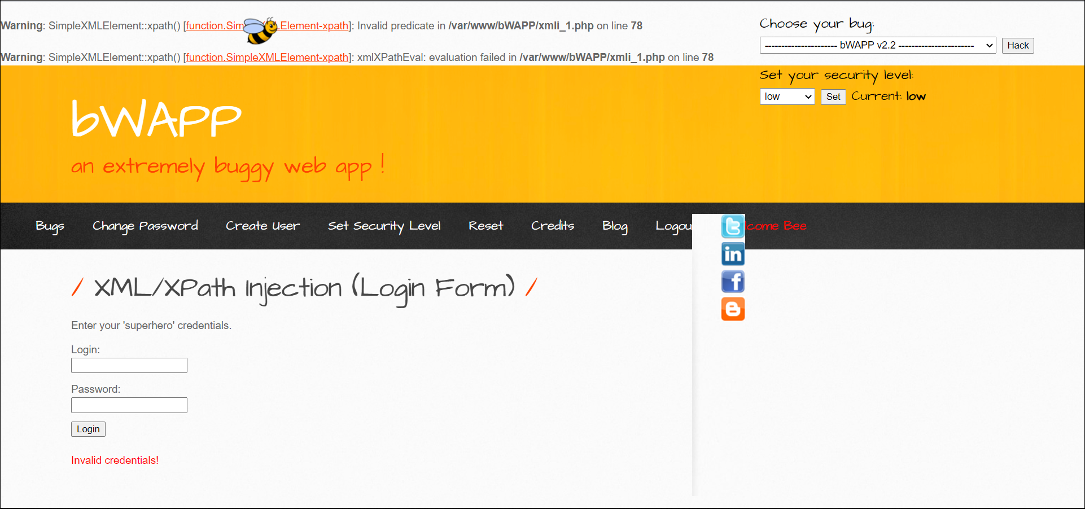1085x509 pixels.
Task: Click the 'Invalid credentials!' message
Action: click(x=115, y=460)
